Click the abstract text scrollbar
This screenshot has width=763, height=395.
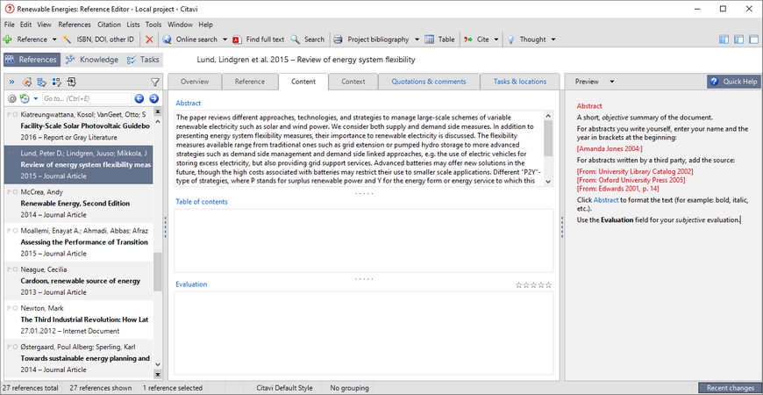coord(548,139)
